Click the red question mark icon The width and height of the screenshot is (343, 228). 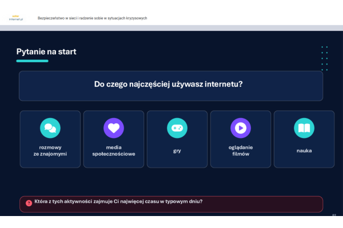(29, 203)
